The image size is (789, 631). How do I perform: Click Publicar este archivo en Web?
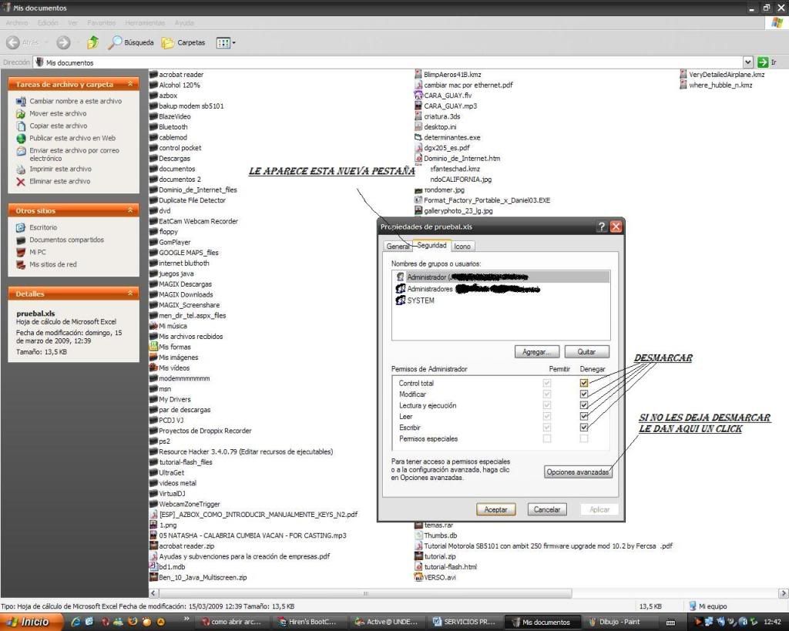(x=72, y=138)
